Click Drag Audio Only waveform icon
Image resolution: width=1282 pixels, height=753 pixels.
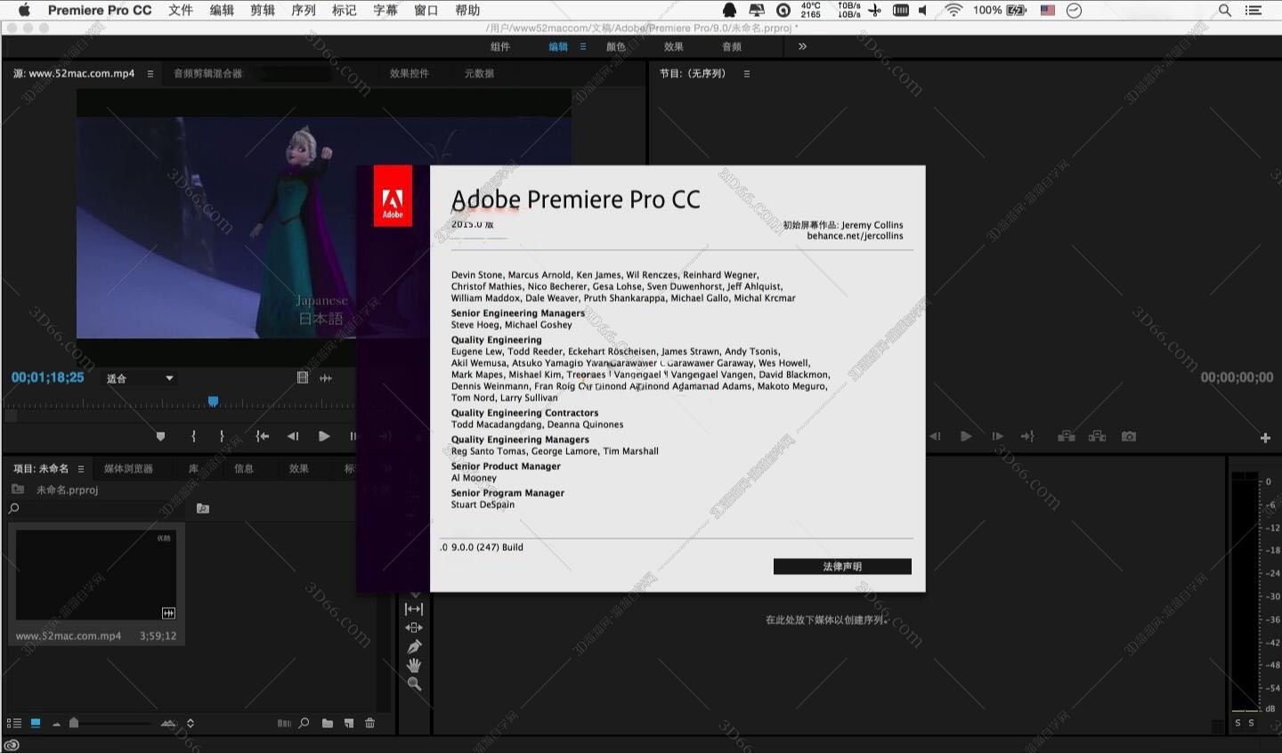tap(326, 378)
